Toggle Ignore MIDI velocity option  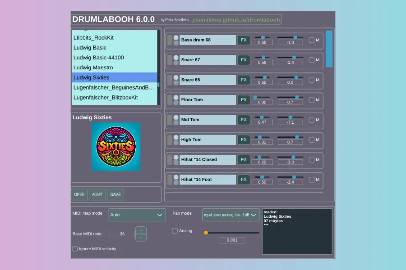(75, 249)
